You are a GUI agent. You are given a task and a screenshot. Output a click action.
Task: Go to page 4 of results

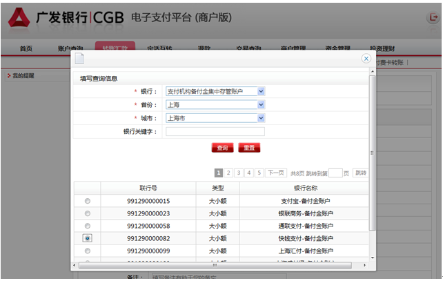coord(249,173)
